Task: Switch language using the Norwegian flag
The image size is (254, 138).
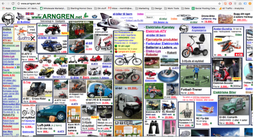Action: (x=28, y=14)
